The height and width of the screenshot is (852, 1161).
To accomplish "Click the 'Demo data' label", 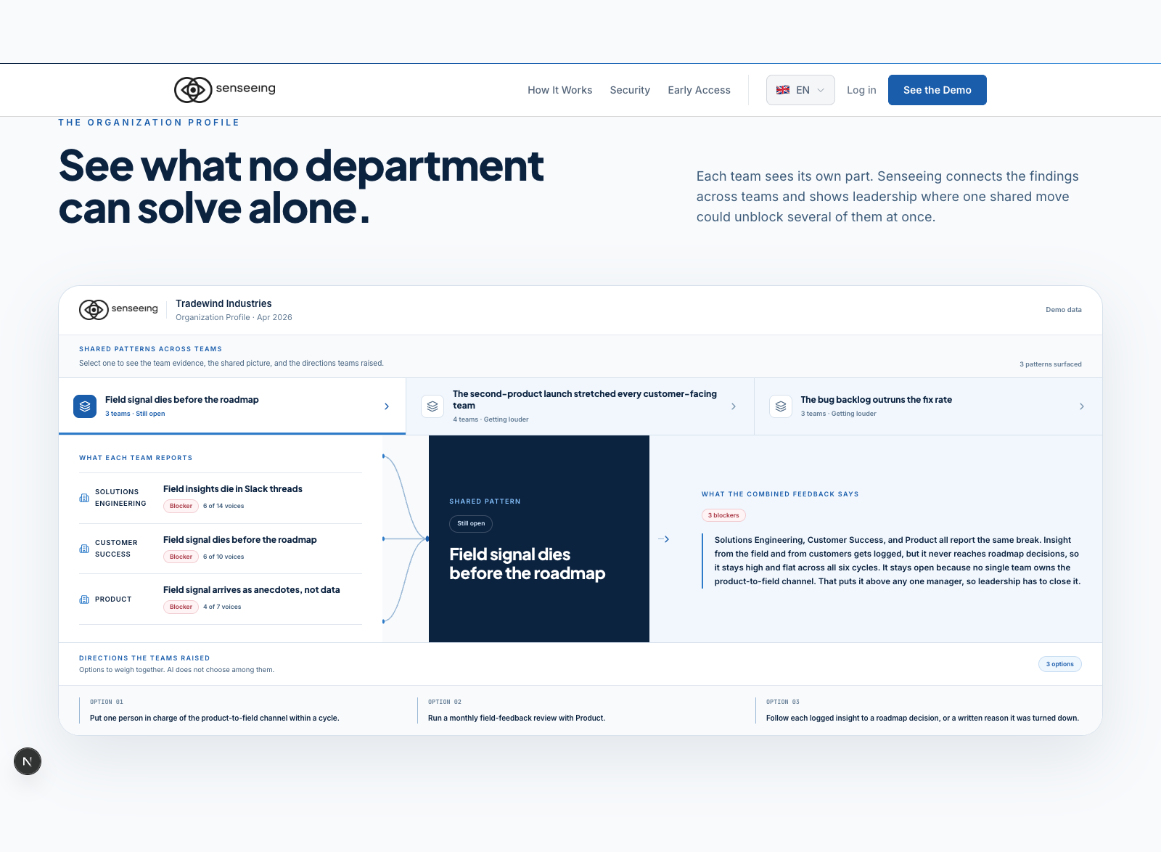I will [x=1064, y=310].
